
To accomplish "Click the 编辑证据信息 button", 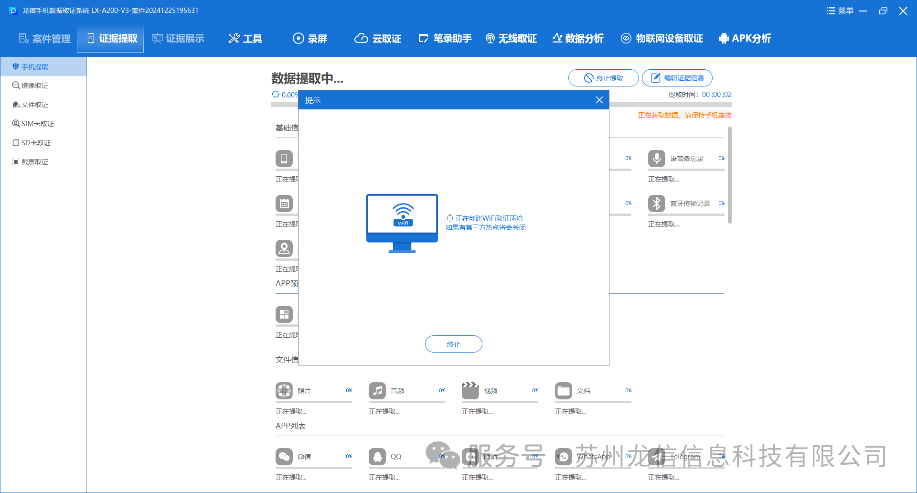I will point(677,78).
